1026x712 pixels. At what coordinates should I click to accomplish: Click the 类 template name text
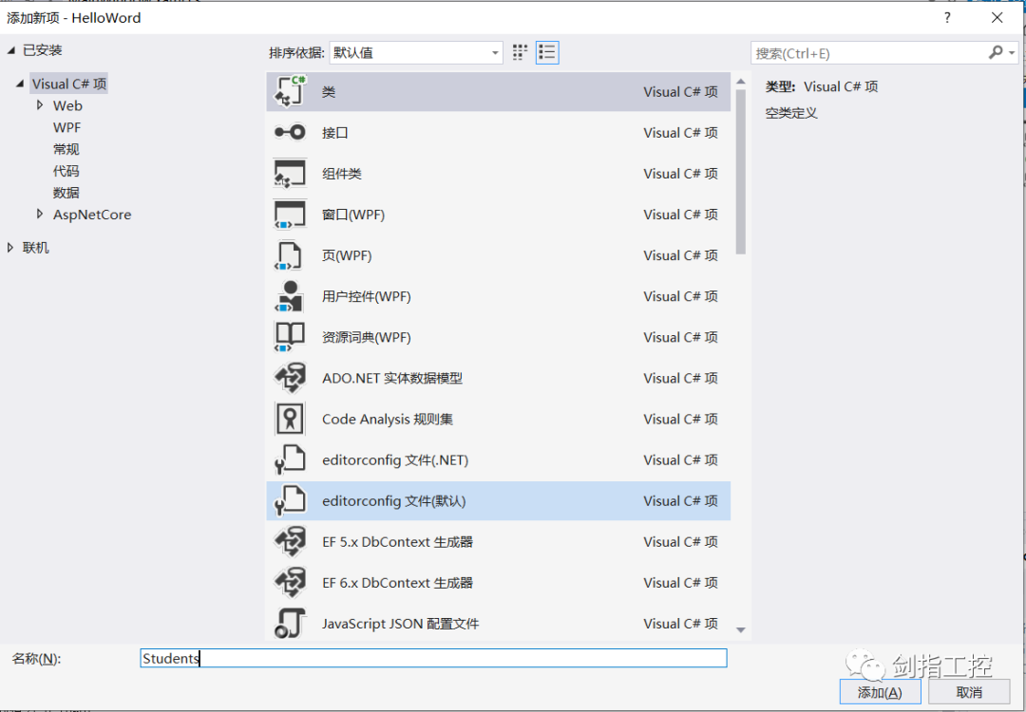point(329,91)
